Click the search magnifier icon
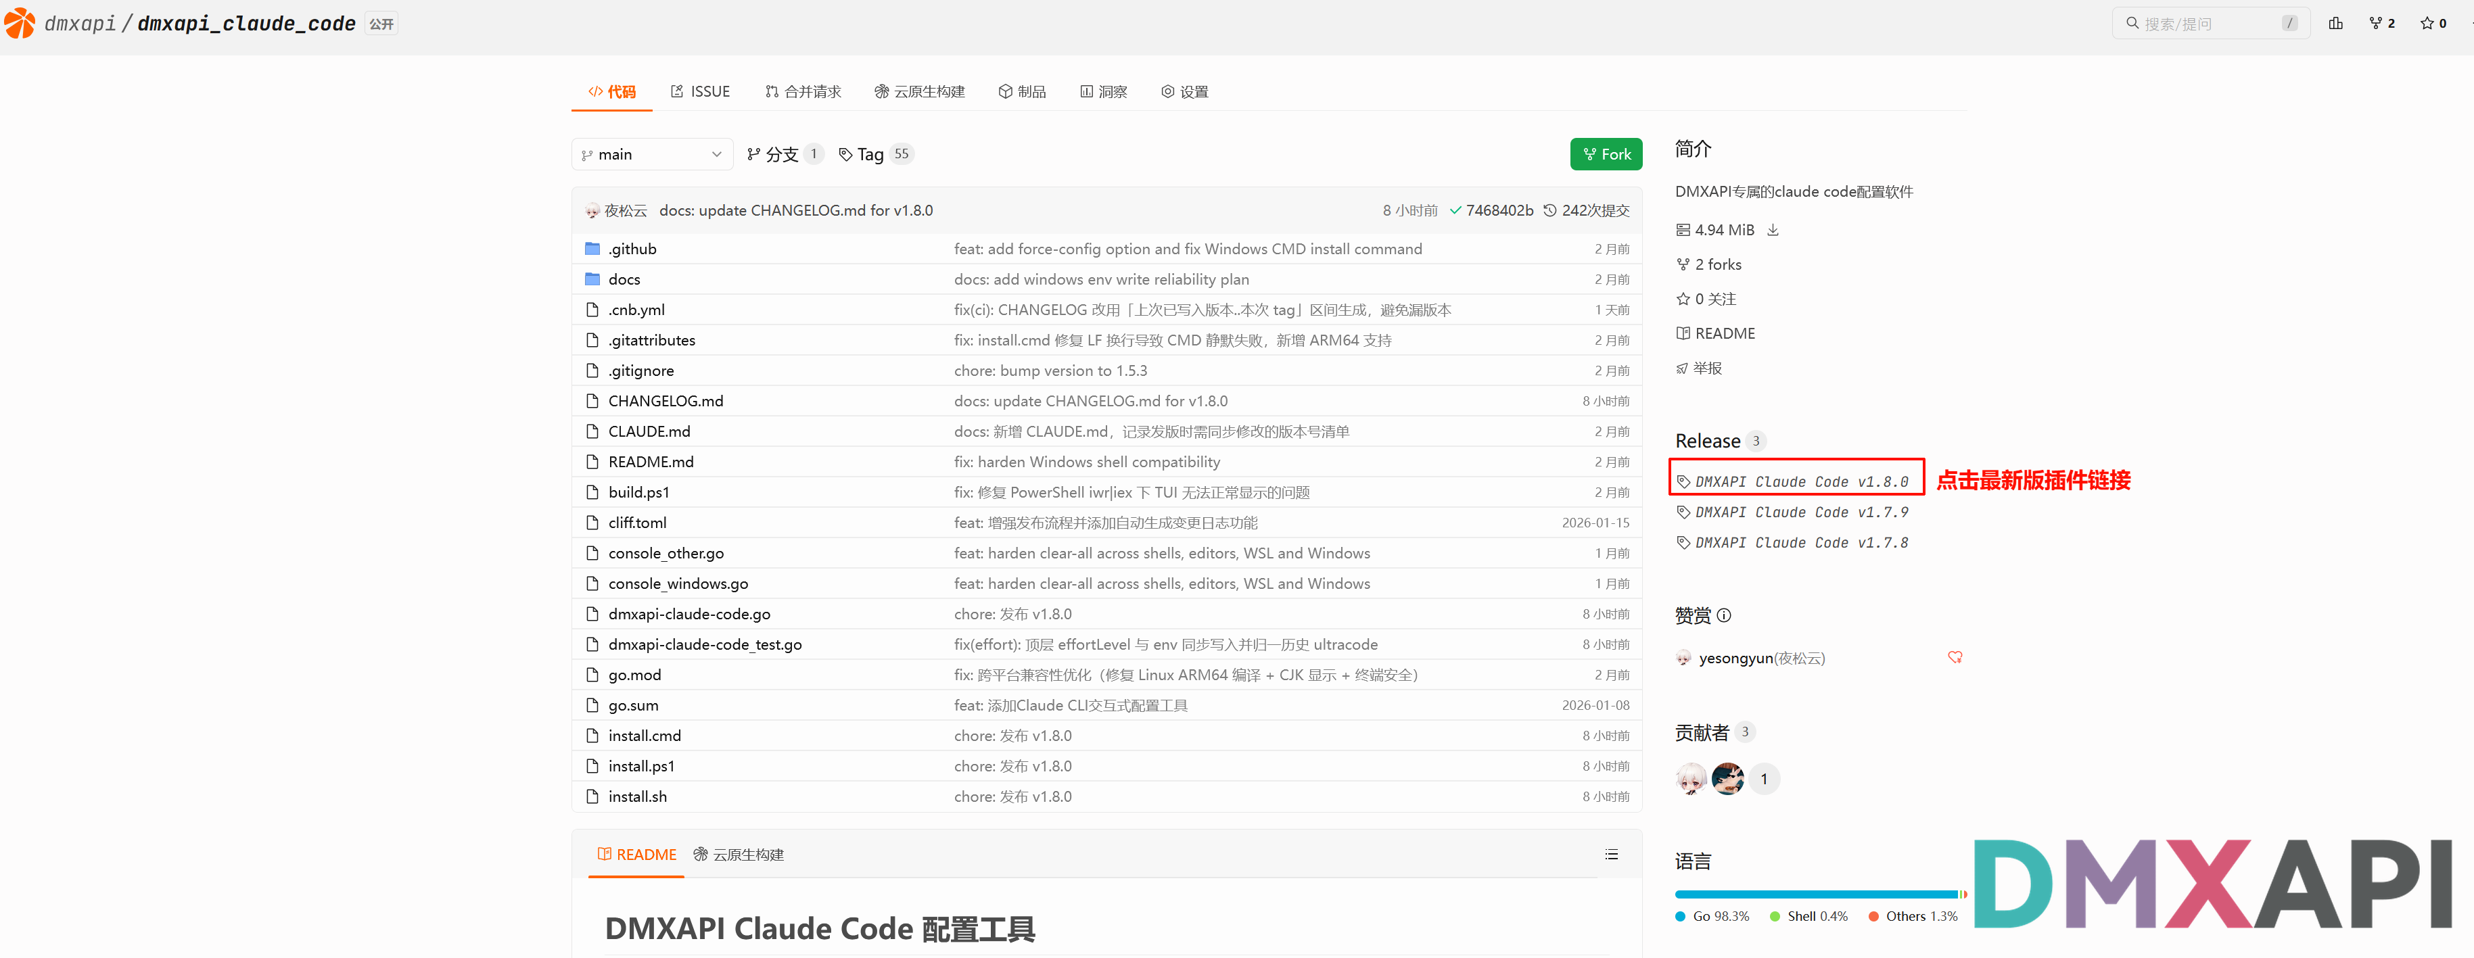 [2132, 23]
